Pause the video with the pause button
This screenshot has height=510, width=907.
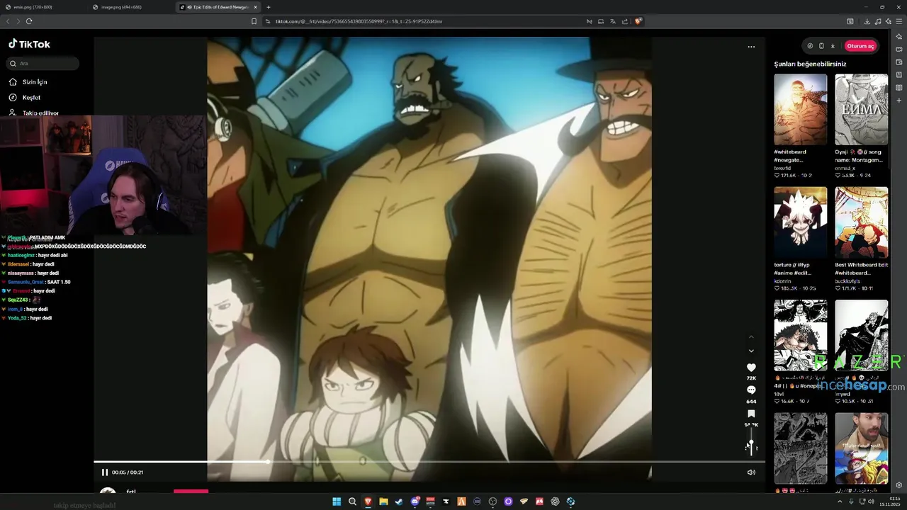pyautogui.click(x=105, y=472)
